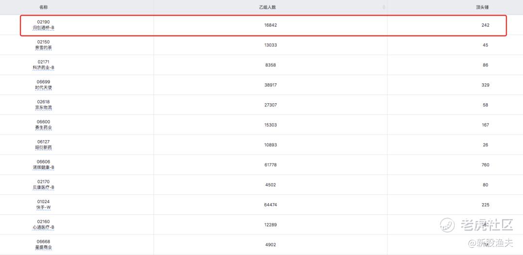The height and width of the screenshot is (255, 523).
Task: Open stock link 星盛商业
Action: click(x=43, y=247)
